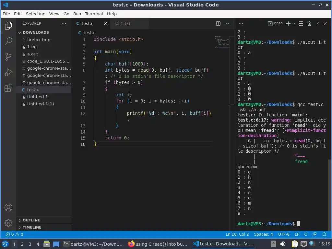Open the dartz@VM3 terminal taskbar window
The width and height of the screenshot is (332, 249).
click(93, 244)
